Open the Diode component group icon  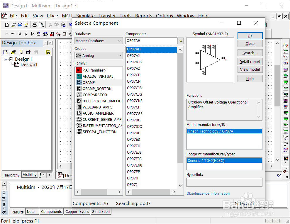20,34
